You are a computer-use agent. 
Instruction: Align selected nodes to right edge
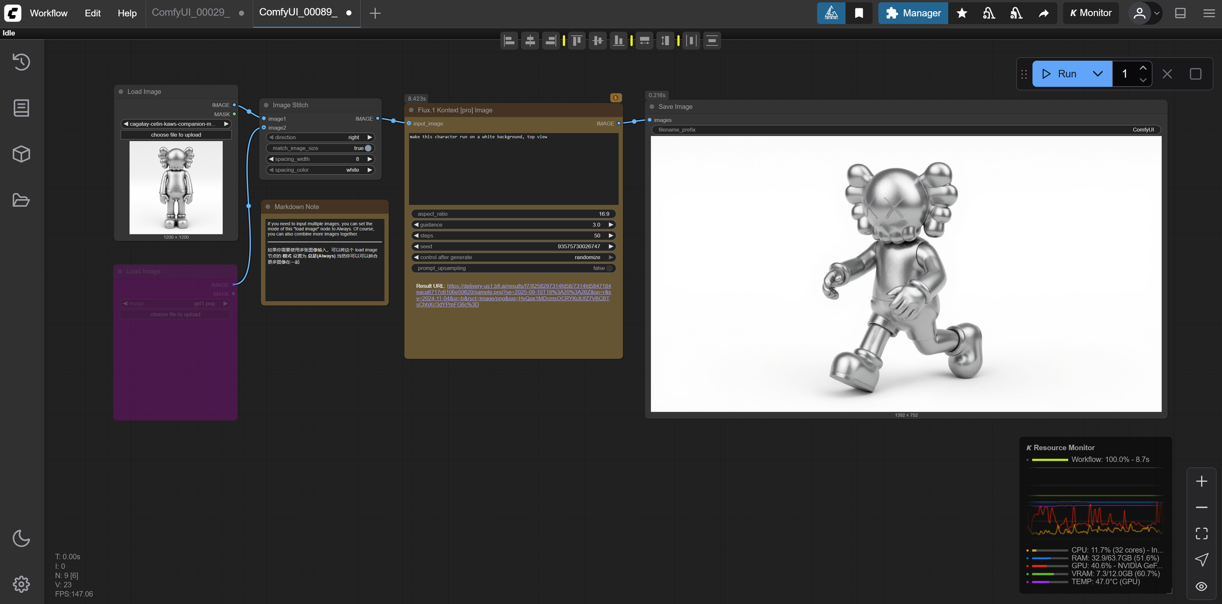point(551,41)
